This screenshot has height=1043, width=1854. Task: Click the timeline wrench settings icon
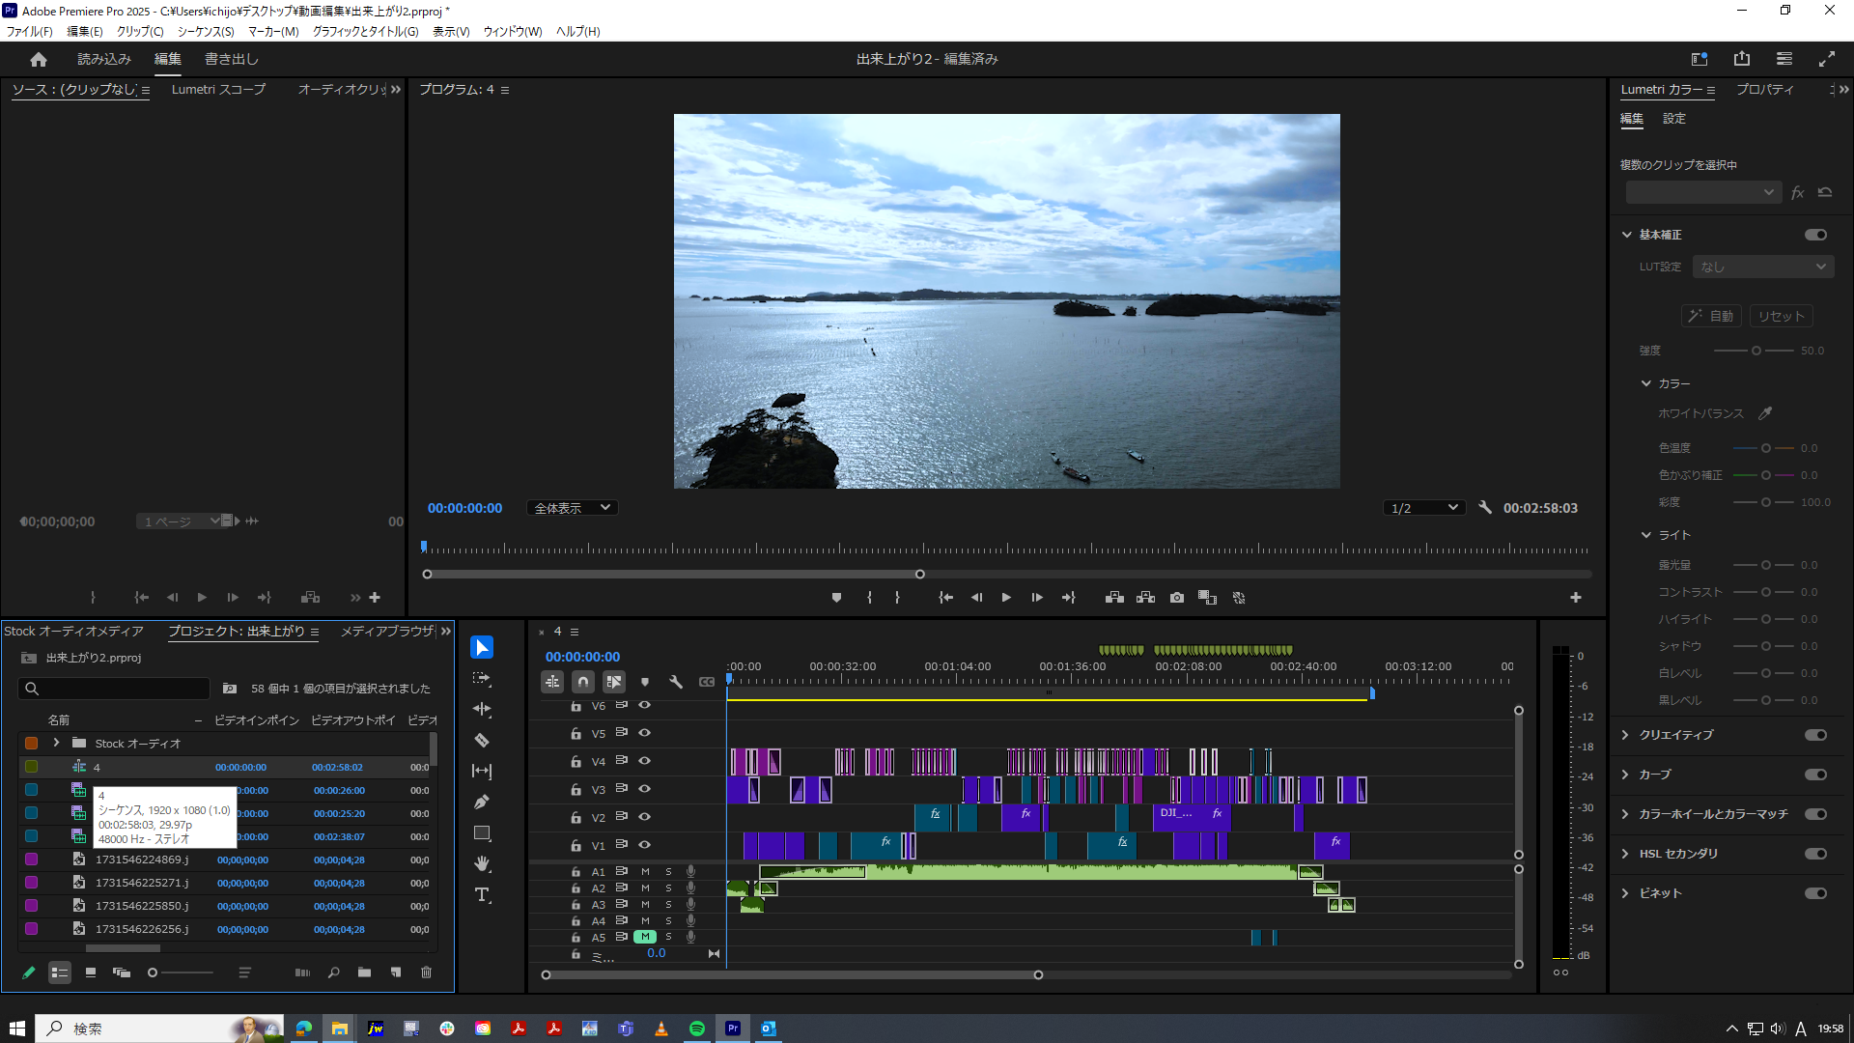coord(676,682)
